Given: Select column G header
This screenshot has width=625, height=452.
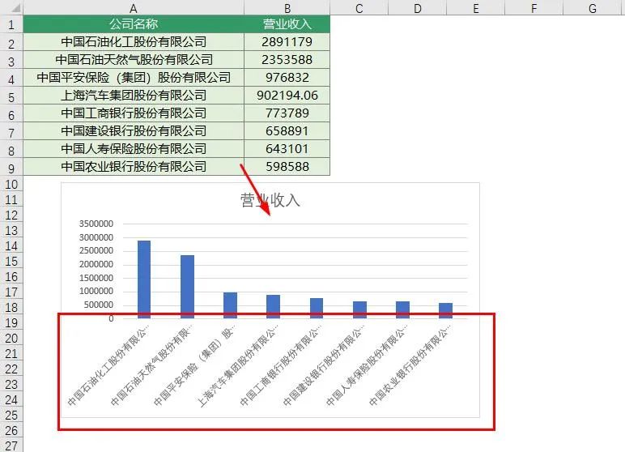Looking at the screenshot, I should tap(593, 8).
